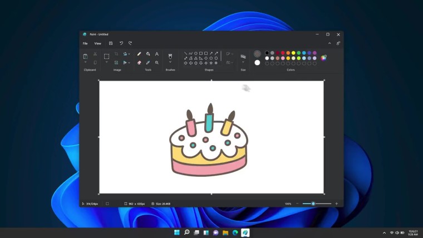Click the zoom out minus button
The height and width of the screenshot is (238, 423).
point(297,204)
